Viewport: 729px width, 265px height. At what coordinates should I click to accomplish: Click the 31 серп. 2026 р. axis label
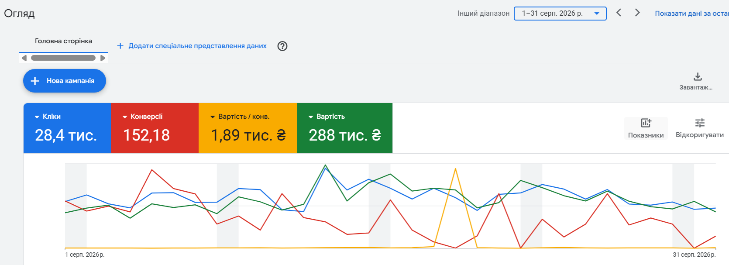[x=694, y=255]
